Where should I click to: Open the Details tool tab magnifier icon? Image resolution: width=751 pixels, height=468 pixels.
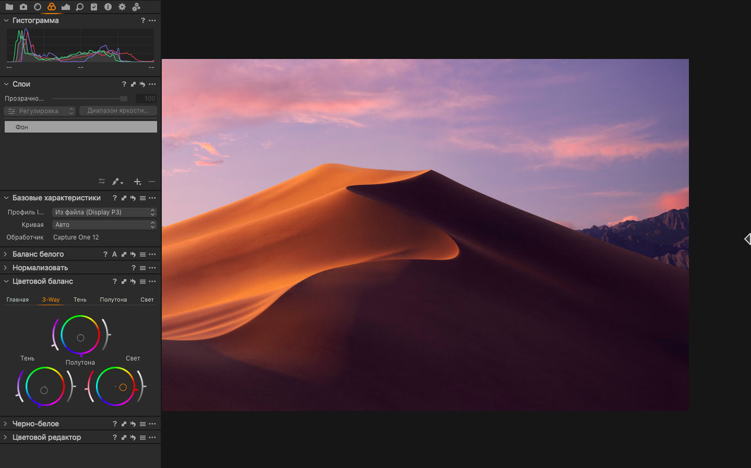point(80,7)
